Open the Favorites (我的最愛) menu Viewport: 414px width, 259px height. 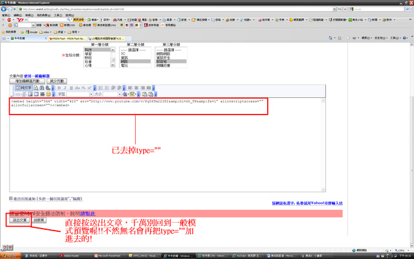[x=43, y=16]
